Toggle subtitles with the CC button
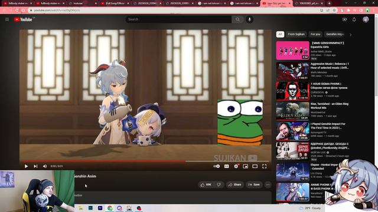This screenshot has height=212, width=378. coord(226,166)
